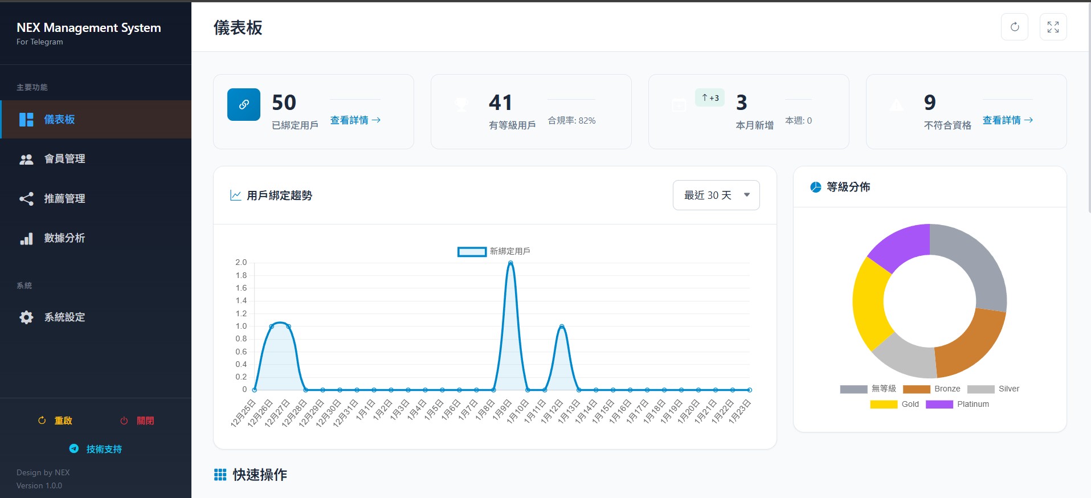
Task: Click the refresh icon in the header
Action: click(1014, 27)
